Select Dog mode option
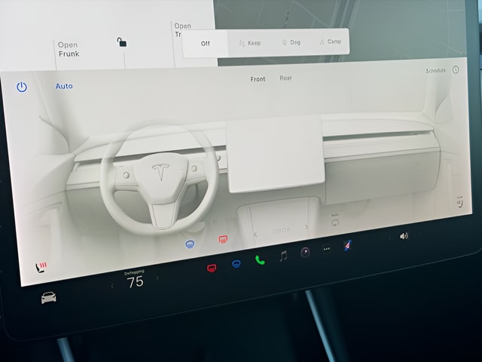Viewport: 482px width, 362px height. 291,42
